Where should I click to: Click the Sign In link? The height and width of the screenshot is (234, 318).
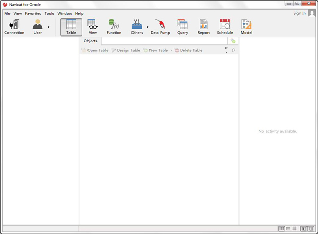(x=299, y=13)
